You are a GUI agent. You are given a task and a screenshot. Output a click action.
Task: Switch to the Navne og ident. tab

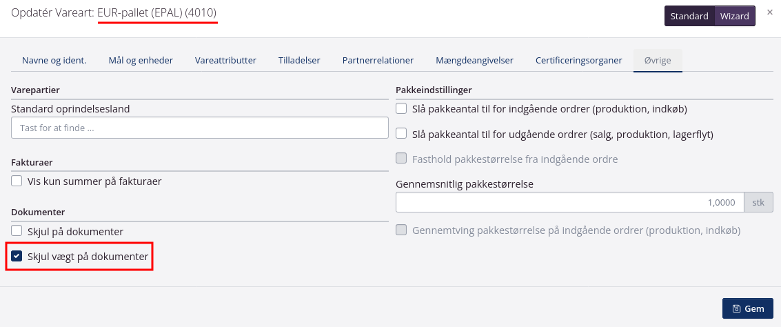54,60
